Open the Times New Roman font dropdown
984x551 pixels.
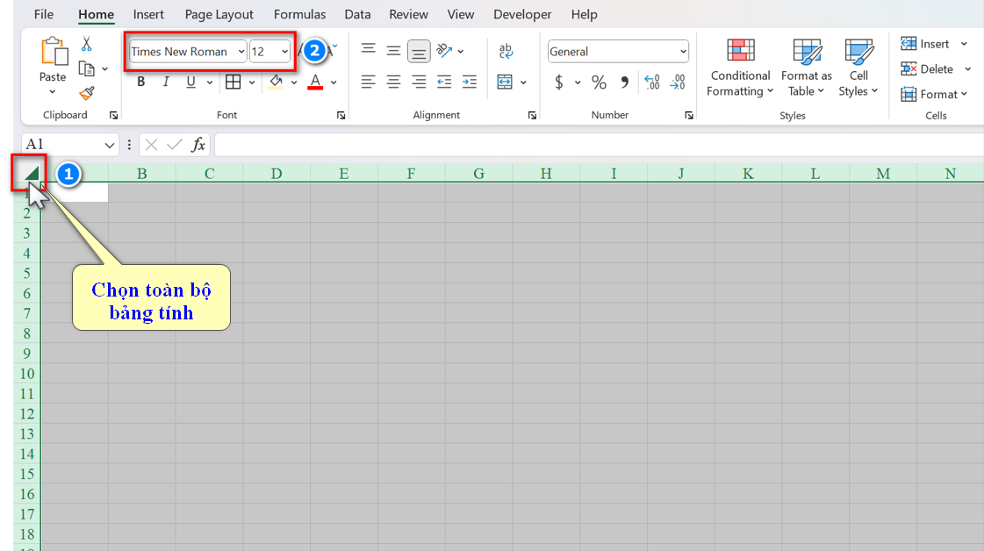coord(241,52)
